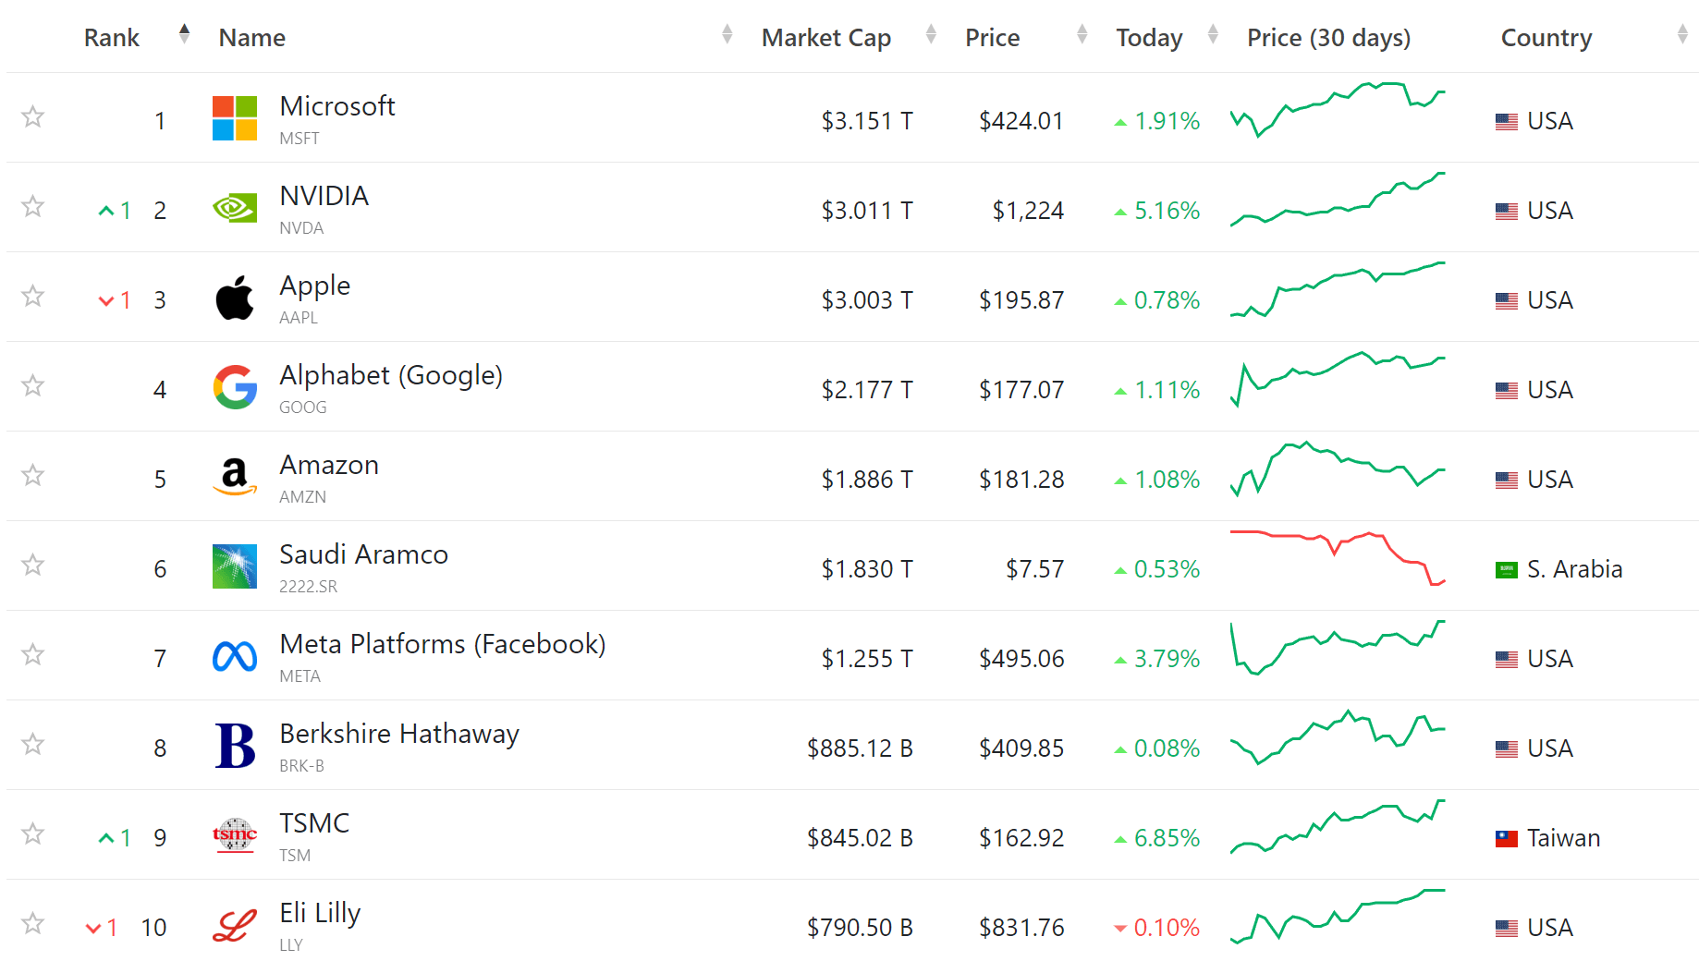The height and width of the screenshot is (961, 1699).
Task: Click the Amazon logo icon
Action: coord(234,477)
